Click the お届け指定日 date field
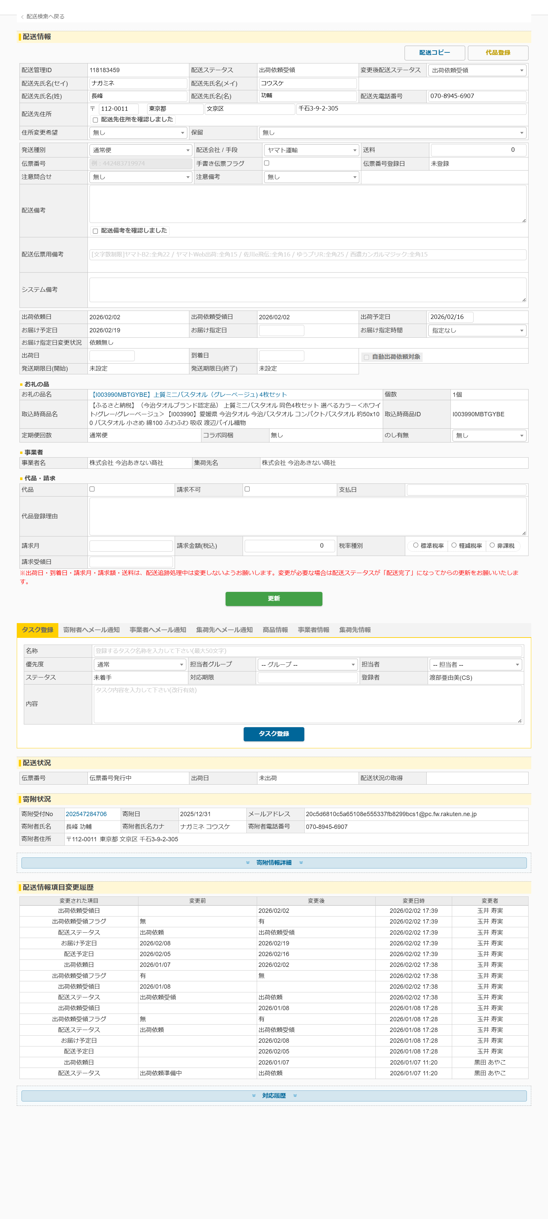This screenshot has height=1219, width=548. (x=282, y=330)
